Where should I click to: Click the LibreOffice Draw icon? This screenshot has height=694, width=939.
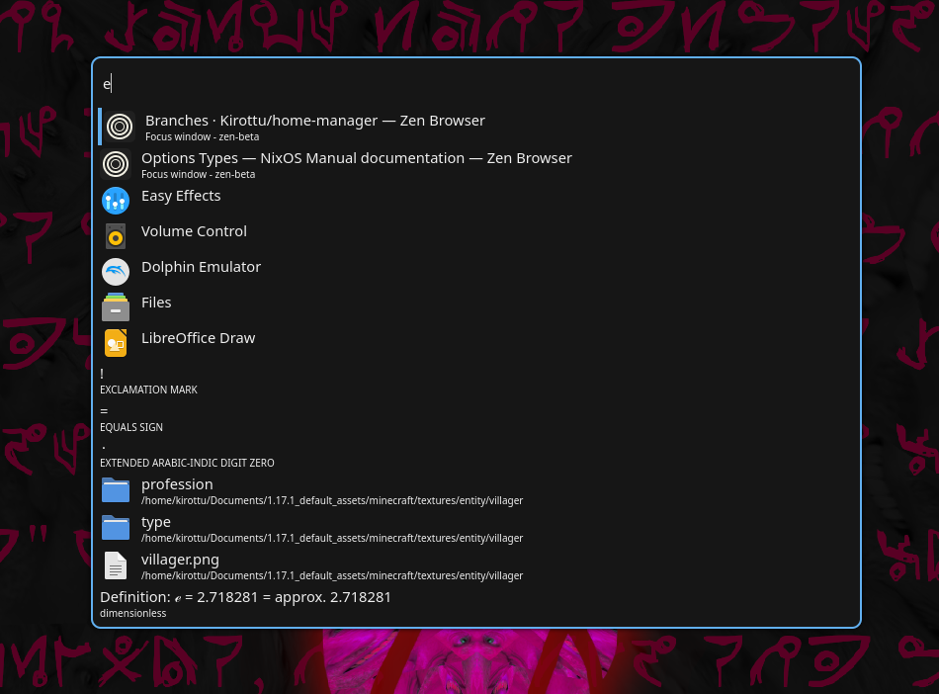click(116, 343)
